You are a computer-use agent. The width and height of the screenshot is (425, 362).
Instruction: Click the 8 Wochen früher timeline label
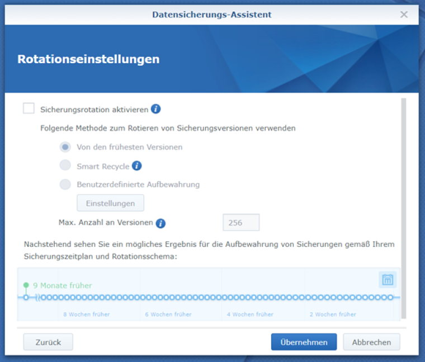[86, 315]
